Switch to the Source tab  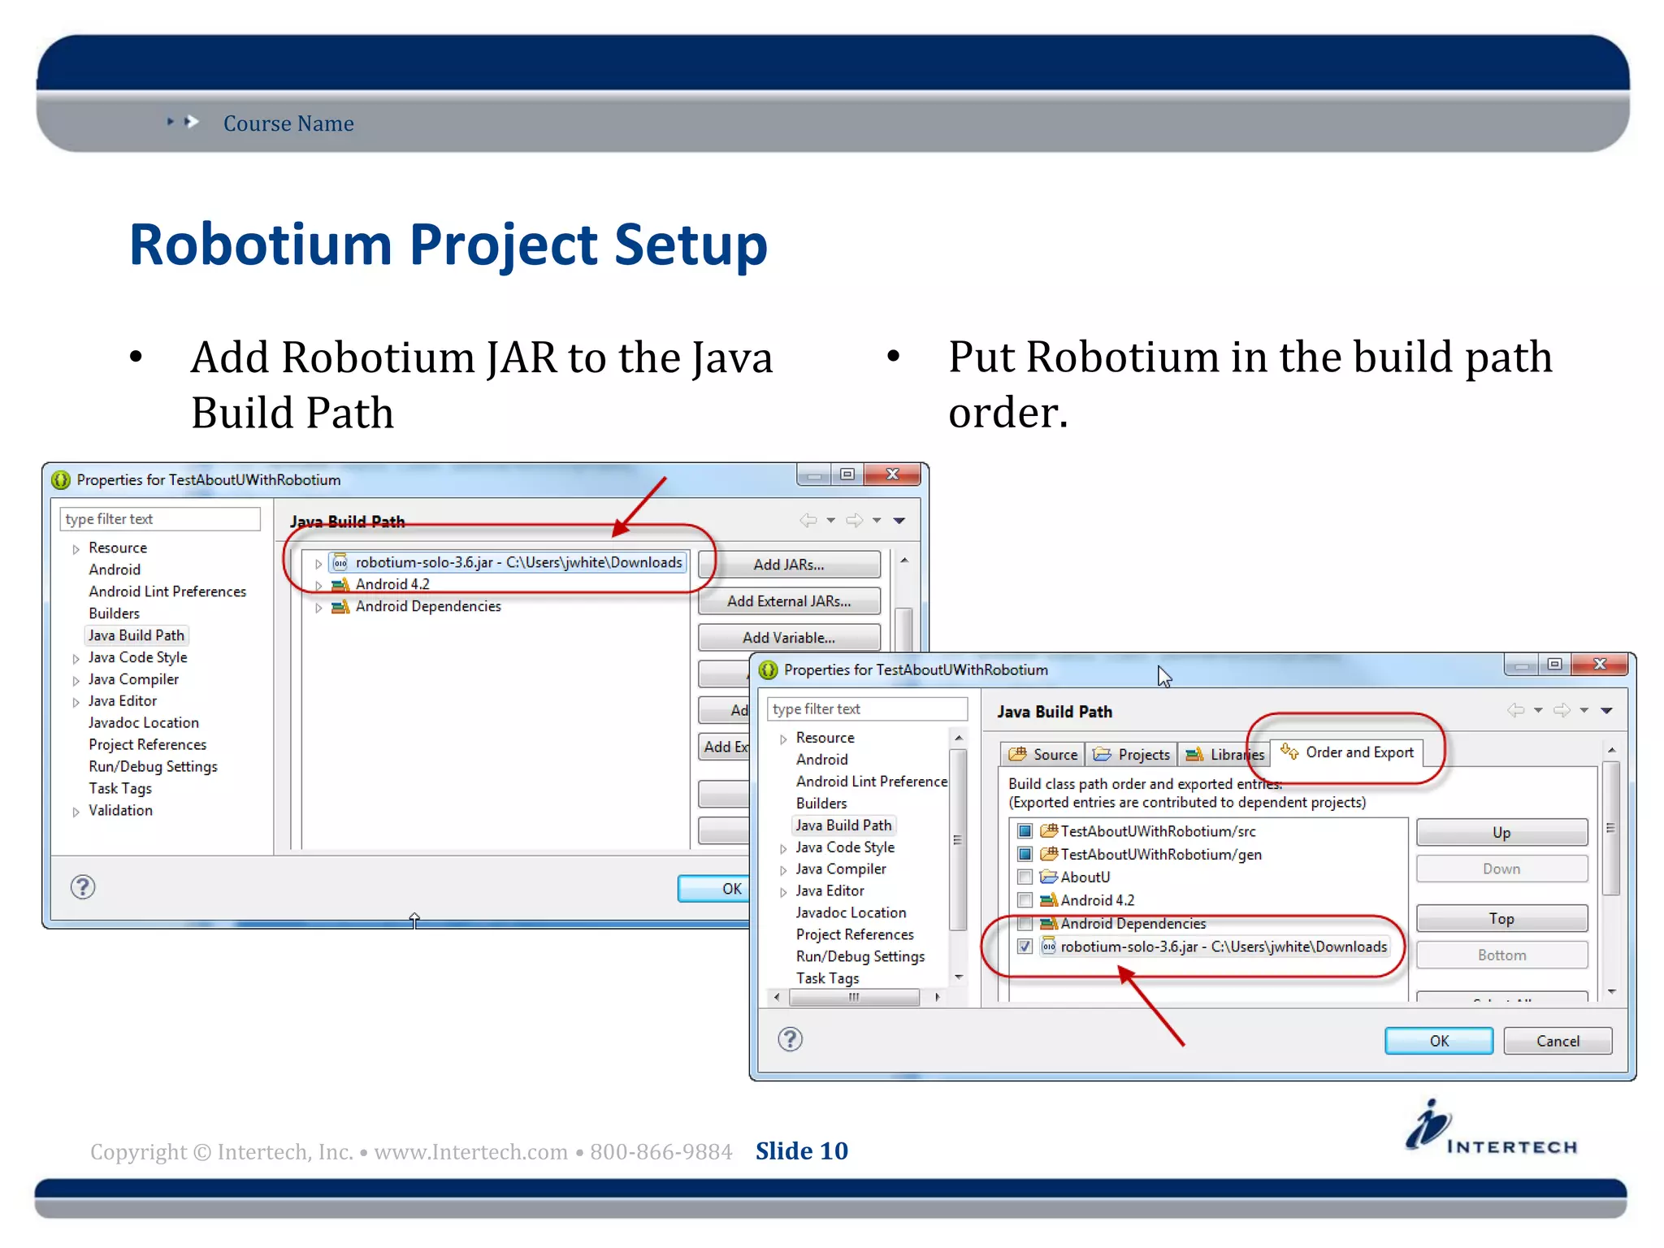1042,755
